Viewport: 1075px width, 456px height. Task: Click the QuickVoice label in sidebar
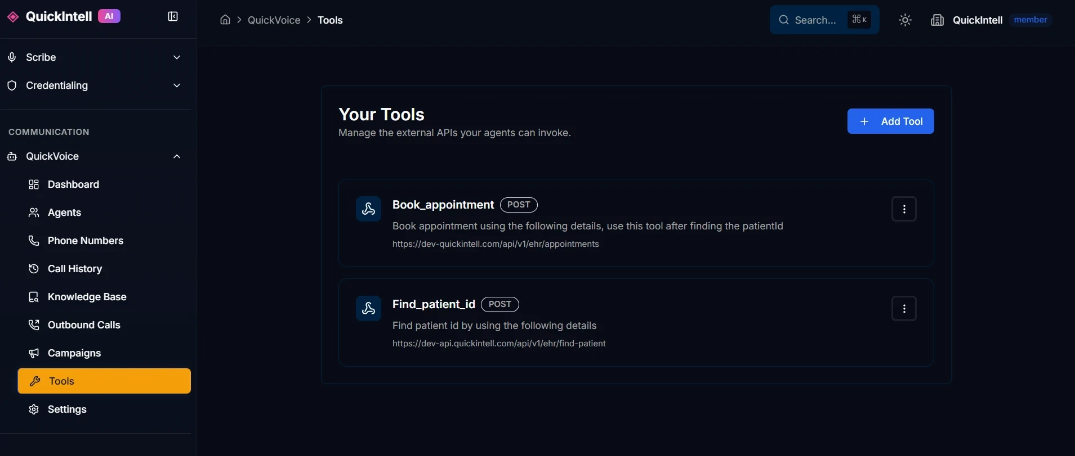(52, 156)
